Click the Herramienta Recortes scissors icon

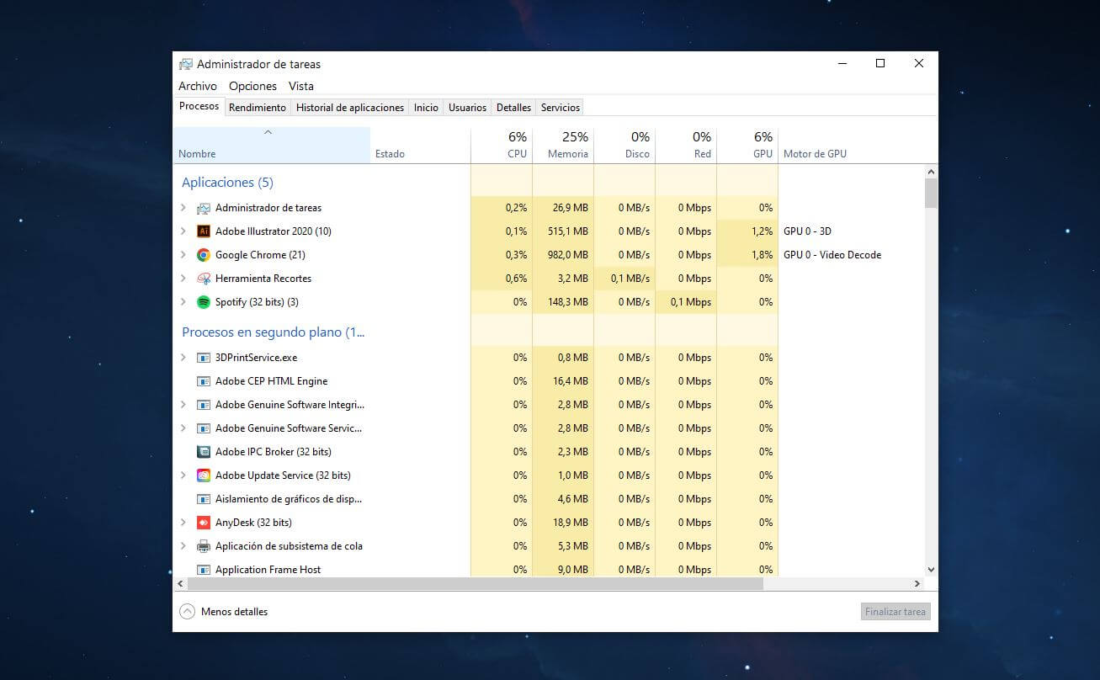coord(204,279)
